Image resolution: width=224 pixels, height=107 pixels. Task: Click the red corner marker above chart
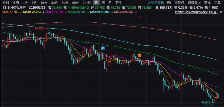140,17
